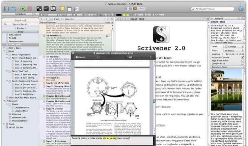Select the Important collection tab

click(20, 20)
